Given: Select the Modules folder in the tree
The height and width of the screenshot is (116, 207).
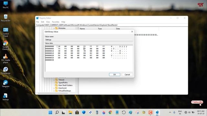Looking at the screenshot, I should pyautogui.click(x=62, y=28).
